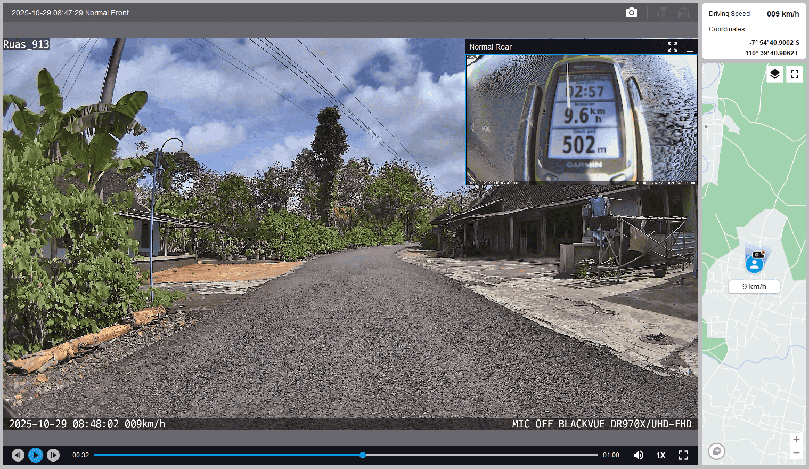The height and width of the screenshot is (469, 809).
Task: Change the 1X playback speed
Action: (x=661, y=455)
